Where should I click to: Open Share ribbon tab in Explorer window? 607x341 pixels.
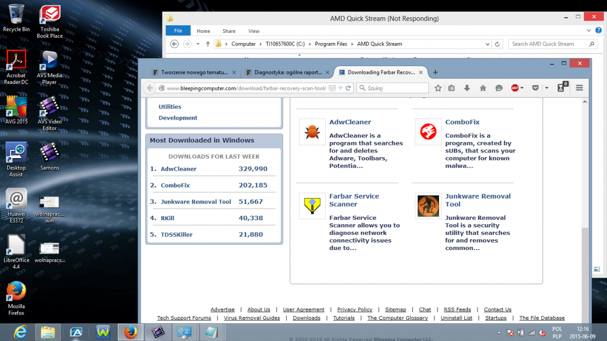click(229, 31)
